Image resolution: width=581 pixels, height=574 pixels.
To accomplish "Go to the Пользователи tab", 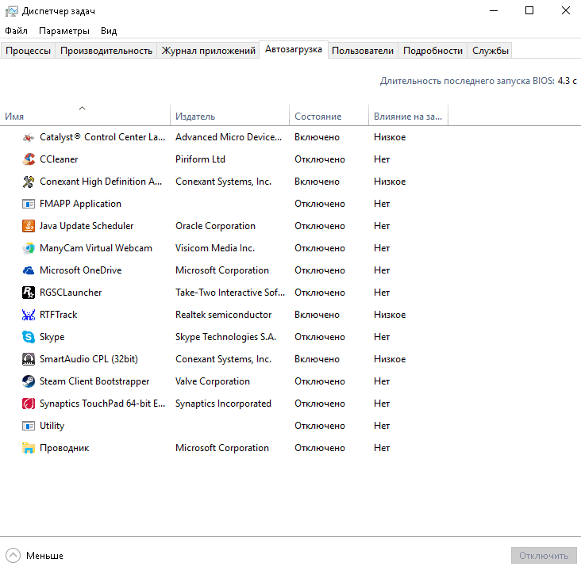I will (x=363, y=51).
